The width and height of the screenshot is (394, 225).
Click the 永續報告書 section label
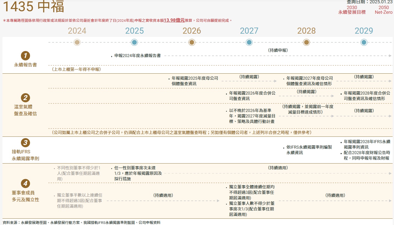coord(25,65)
